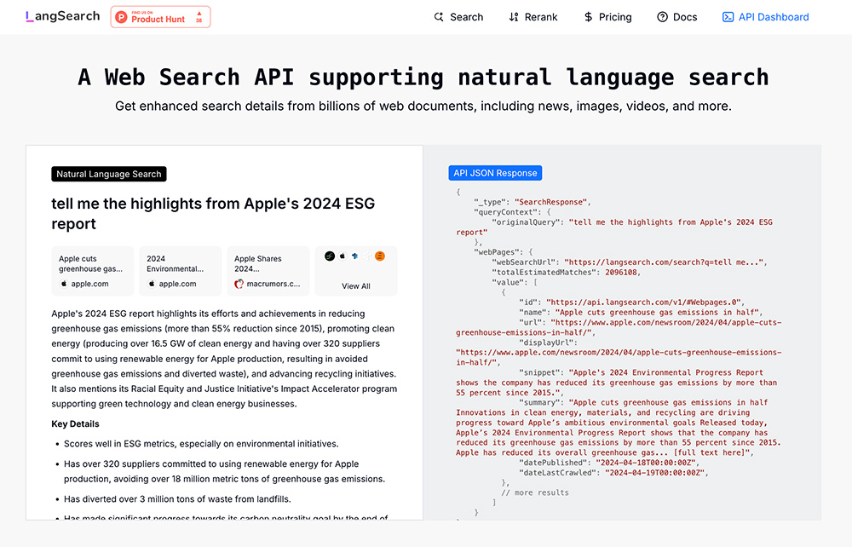Click the Product Hunt upvote arrow
852x547 pixels.
coord(199,13)
